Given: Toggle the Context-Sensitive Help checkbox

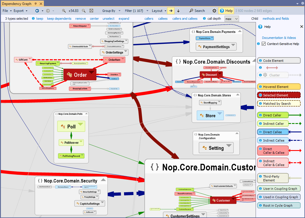Looking at the screenshot, I should 263,44.
